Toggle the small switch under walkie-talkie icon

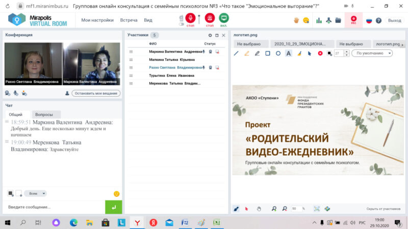point(182,24)
